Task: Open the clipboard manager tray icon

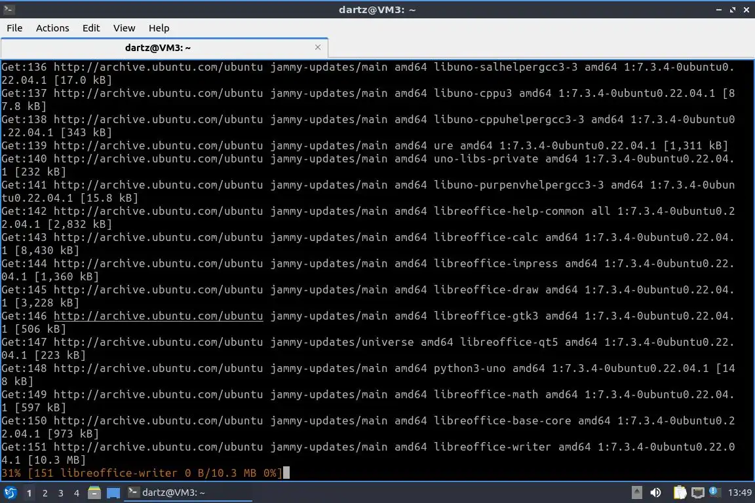Action: (680, 493)
